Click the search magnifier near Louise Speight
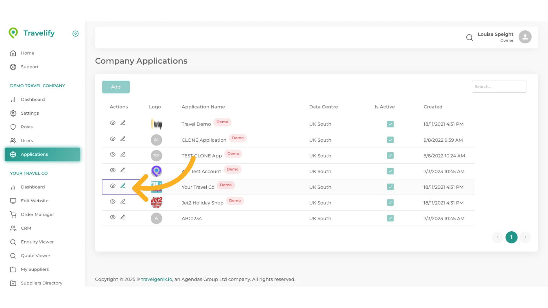 [470, 37]
